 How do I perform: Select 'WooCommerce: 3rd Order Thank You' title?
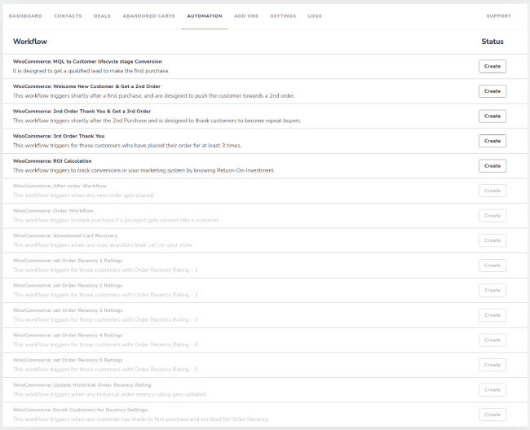tap(59, 136)
